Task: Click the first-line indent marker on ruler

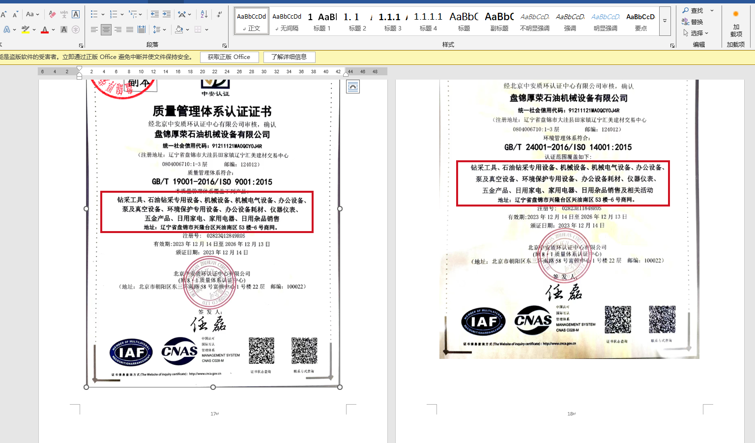Action: (x=79, y=68)
